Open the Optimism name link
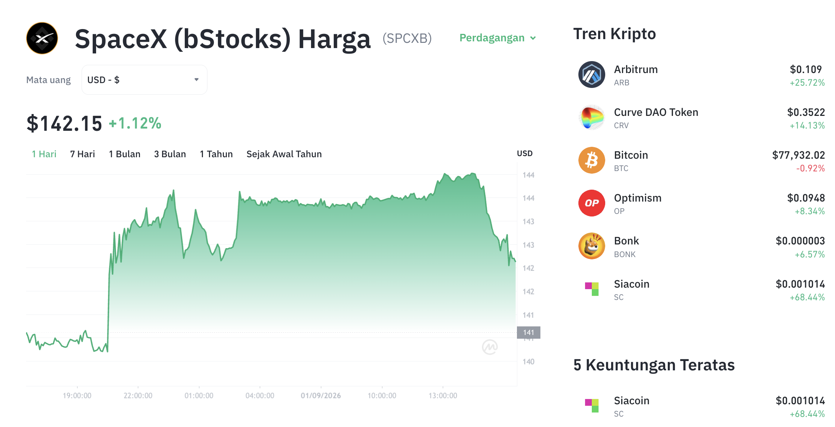The width and height of the screenshot is (835, 427). tap(638, 198)
